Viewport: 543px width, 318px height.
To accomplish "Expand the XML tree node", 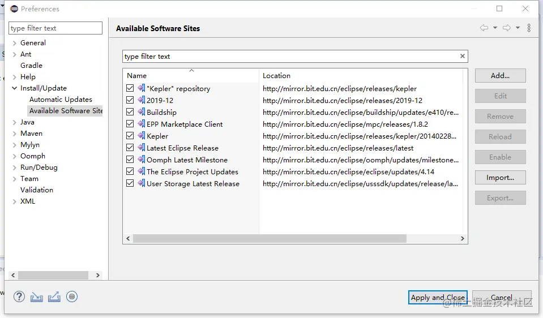I will click(15, 201).
